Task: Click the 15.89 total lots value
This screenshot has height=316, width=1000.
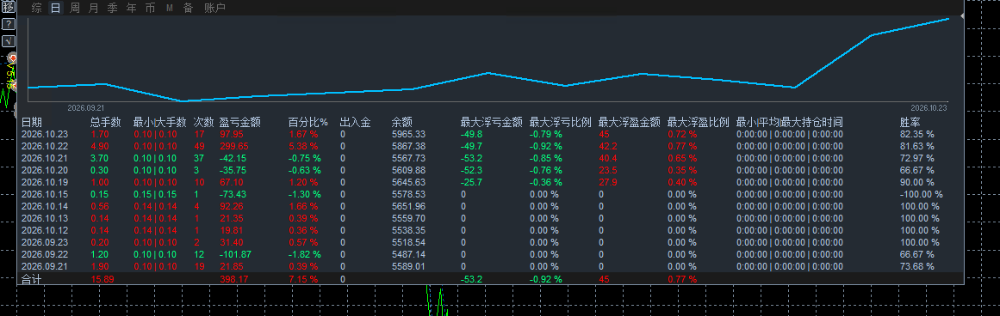Action: pyautogui.click(x=102, y=278)
